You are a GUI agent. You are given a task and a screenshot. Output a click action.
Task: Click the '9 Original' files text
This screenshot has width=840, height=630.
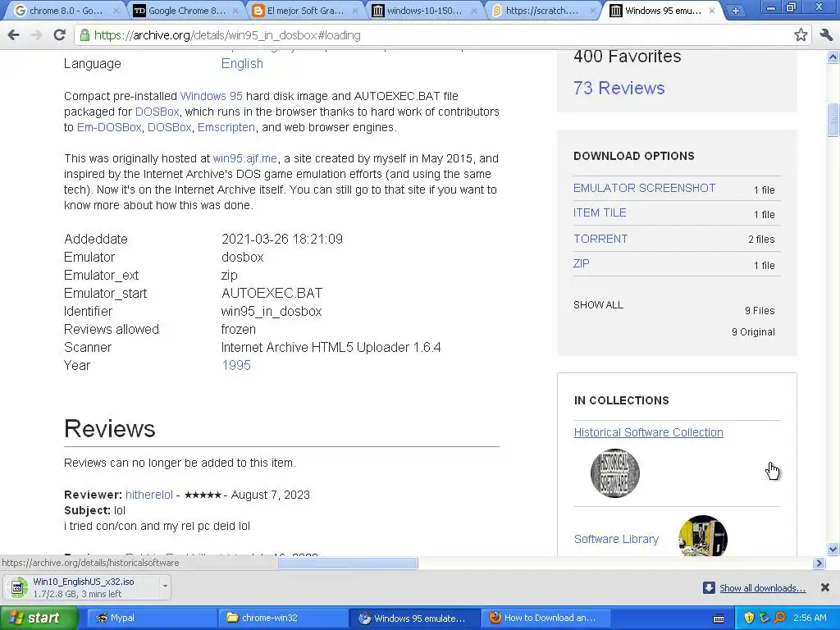tap(753, 332)
